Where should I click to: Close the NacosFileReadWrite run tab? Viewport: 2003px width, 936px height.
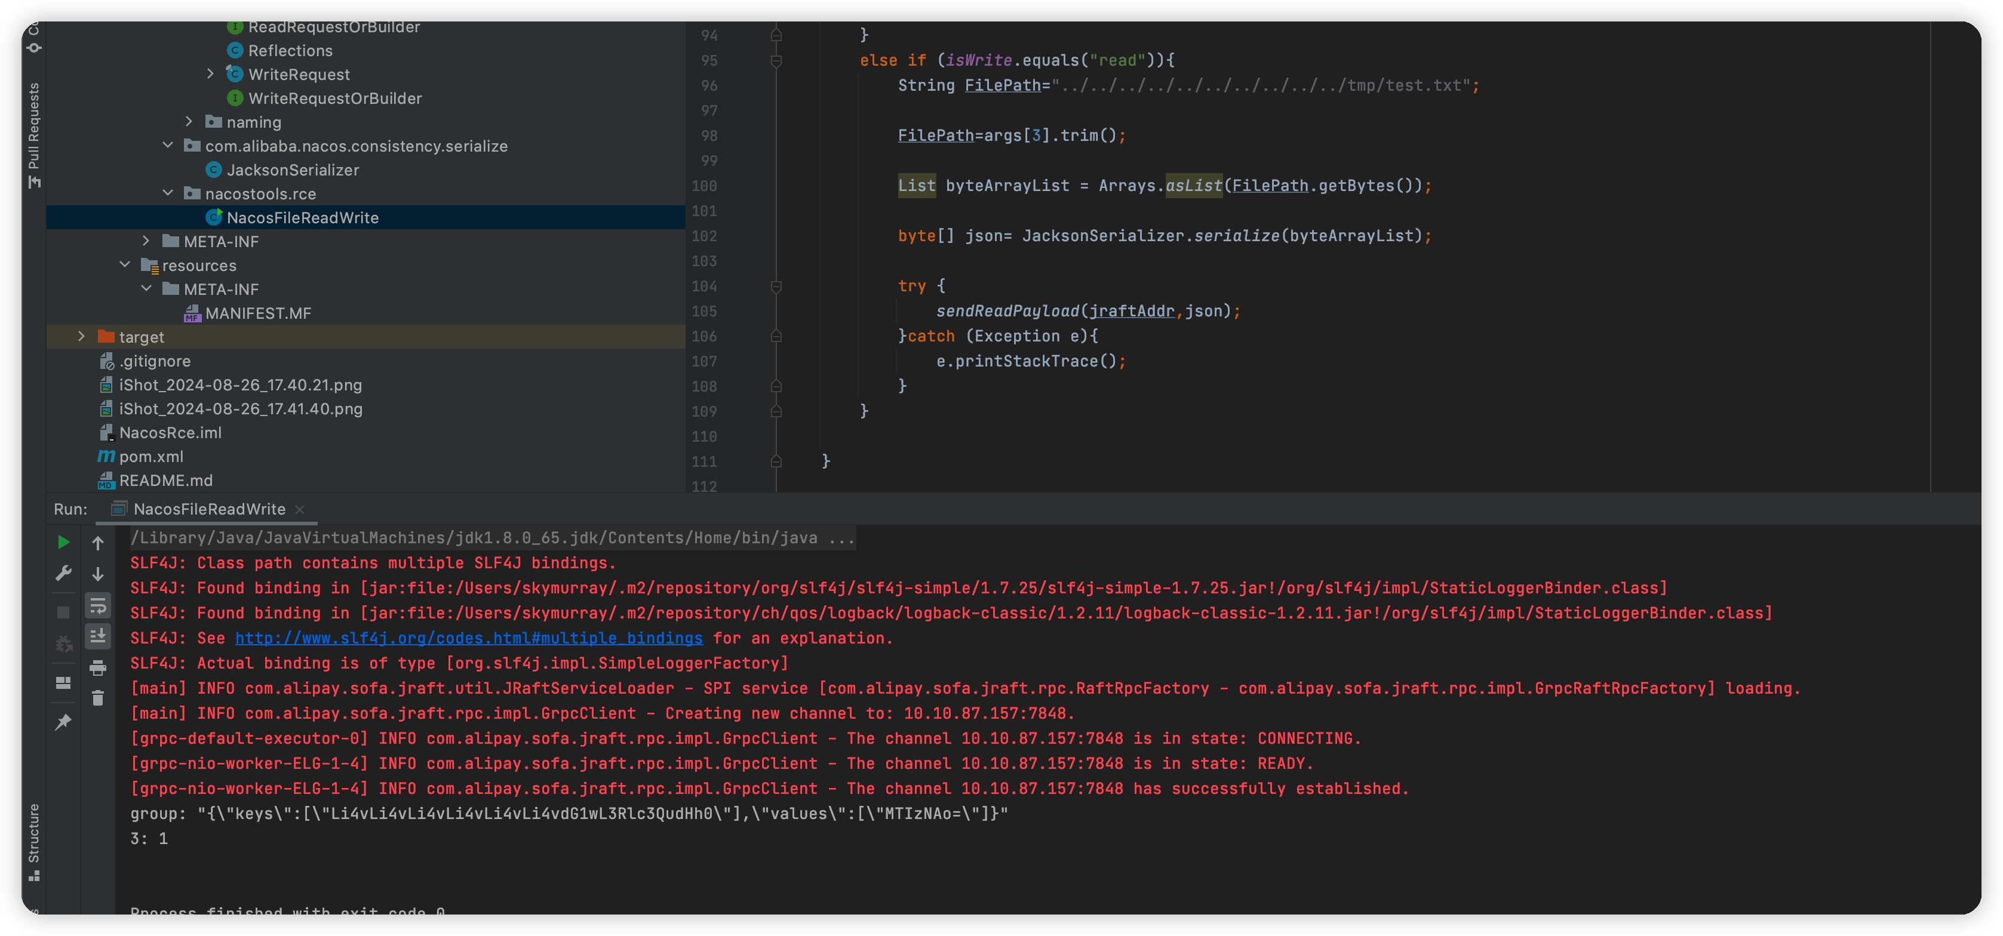click(300, 509)
